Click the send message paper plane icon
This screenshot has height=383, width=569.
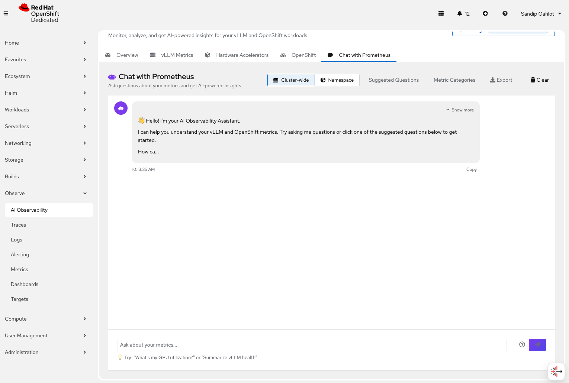537,345
